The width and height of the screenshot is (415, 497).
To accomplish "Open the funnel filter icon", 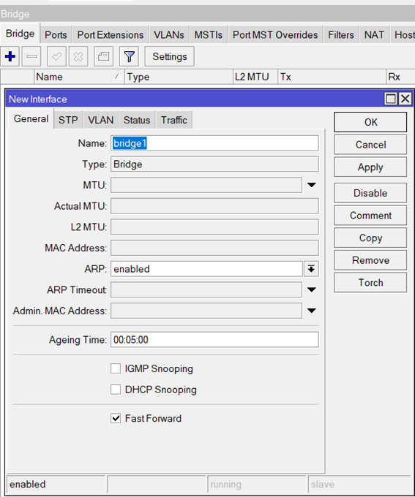I will pyautogui.click(x=129, y=56).
